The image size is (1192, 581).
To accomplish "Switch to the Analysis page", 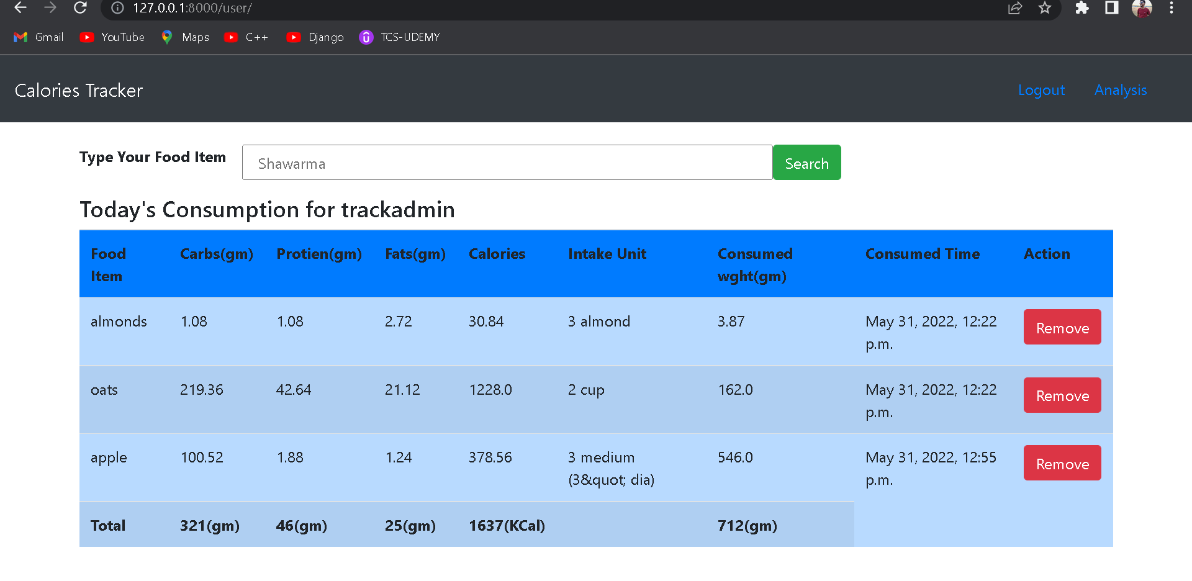I will (x=1120, y=90).
